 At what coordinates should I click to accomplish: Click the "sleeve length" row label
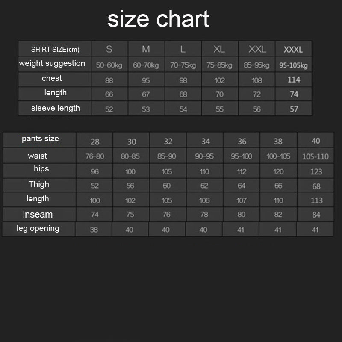point(55,108)
